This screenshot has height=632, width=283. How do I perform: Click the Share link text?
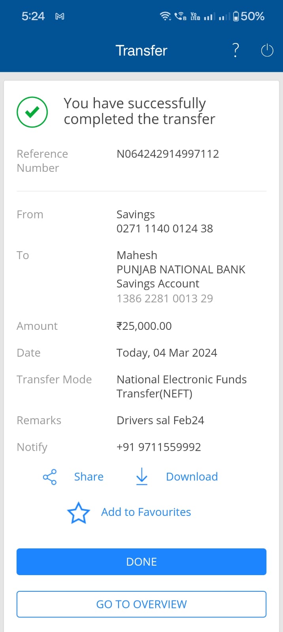coord(89,477)
